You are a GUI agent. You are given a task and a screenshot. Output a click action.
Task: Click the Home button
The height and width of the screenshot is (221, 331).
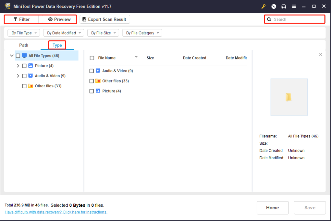coord(272,208)
